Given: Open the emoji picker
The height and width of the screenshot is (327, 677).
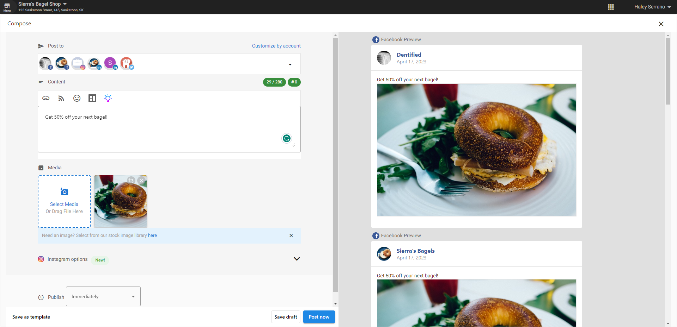Looking at the screenshot, I should (x=77, y=98).
